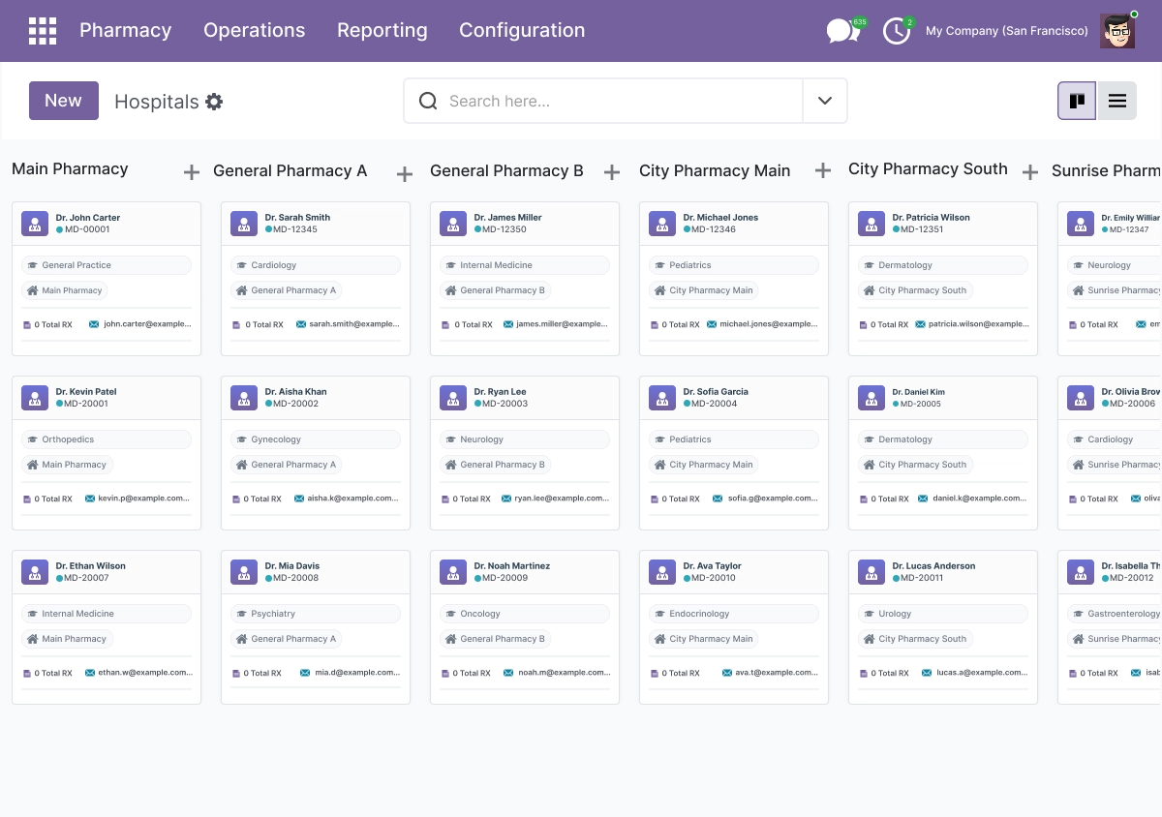
Task: Focus the Search here field
Action: tap(620, 101)
